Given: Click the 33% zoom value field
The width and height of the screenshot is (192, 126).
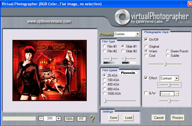Looking at the screenshot, I should tap(50, 119).
